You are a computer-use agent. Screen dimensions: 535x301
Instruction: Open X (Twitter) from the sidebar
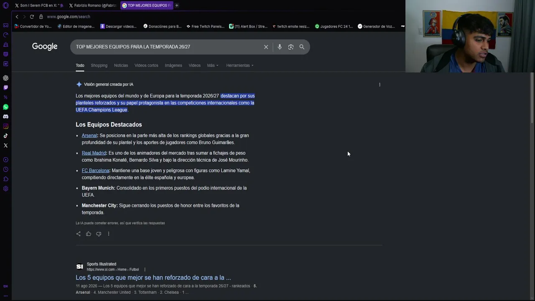coord(5,145)
